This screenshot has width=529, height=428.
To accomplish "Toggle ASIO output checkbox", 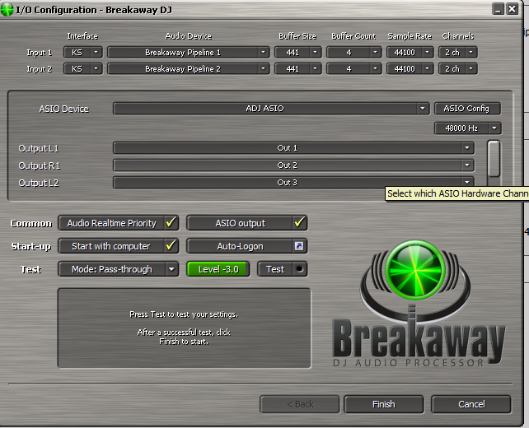I will (247, 223).
